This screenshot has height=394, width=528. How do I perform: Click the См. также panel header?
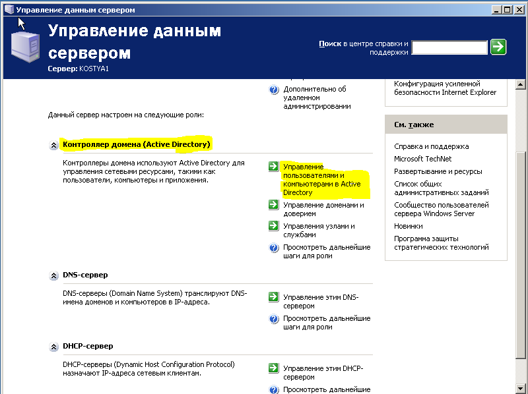click(x=446, y=125)
